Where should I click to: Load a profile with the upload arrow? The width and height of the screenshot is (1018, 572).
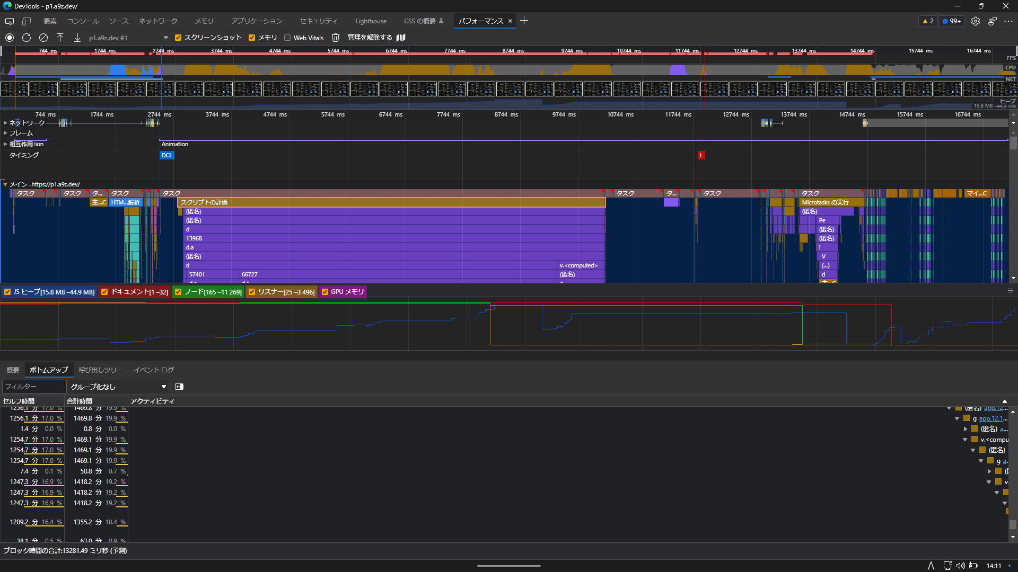[60, 38]
